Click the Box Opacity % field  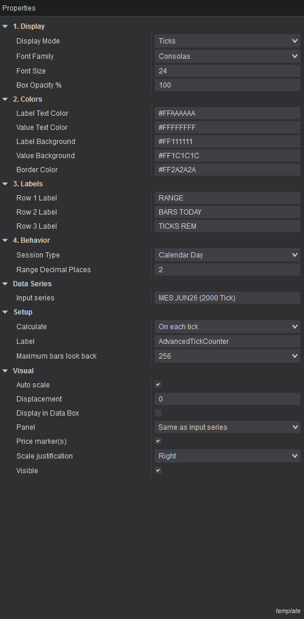pyautogui.click(x=228, y=85)
